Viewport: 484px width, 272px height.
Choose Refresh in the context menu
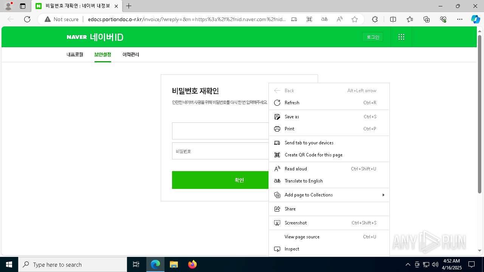(x=329, y=103)
